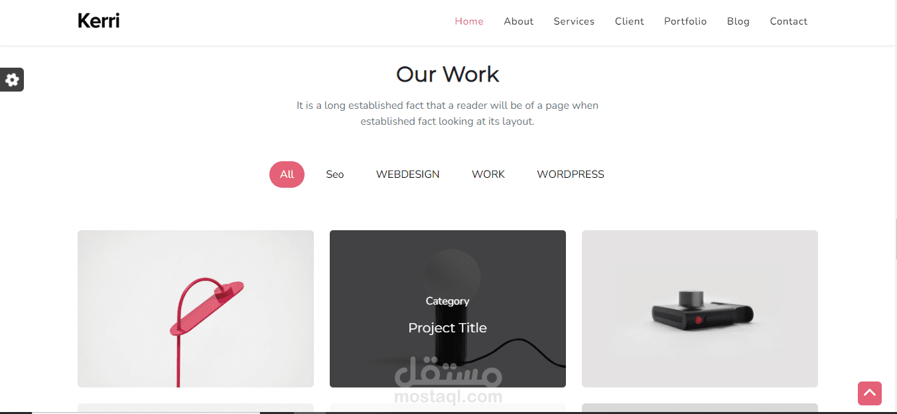This screenshot has width=897, height=414.
Task: Navigate to Services in the navbar
Action: click(574, 21)
